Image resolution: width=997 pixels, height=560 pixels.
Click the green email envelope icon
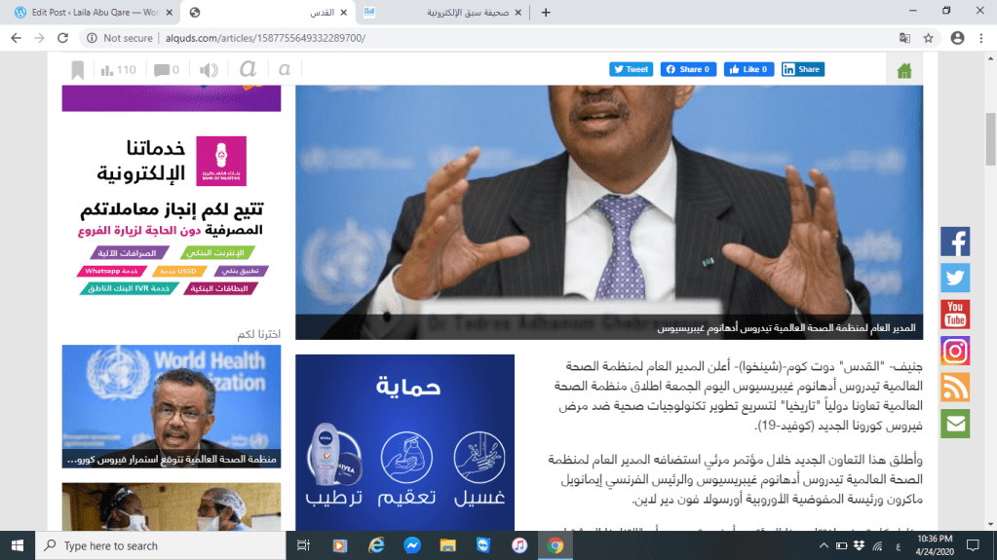click(955, 424)
